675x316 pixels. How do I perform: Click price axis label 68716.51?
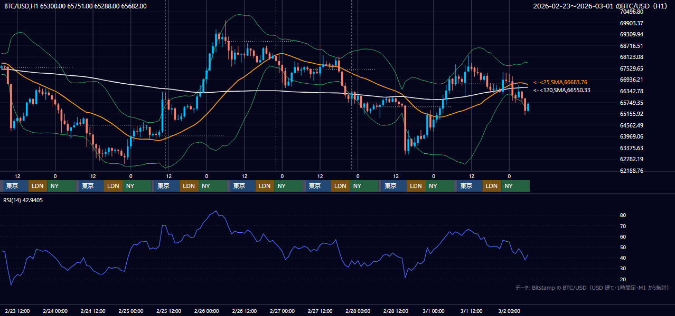tap(631, 46)
